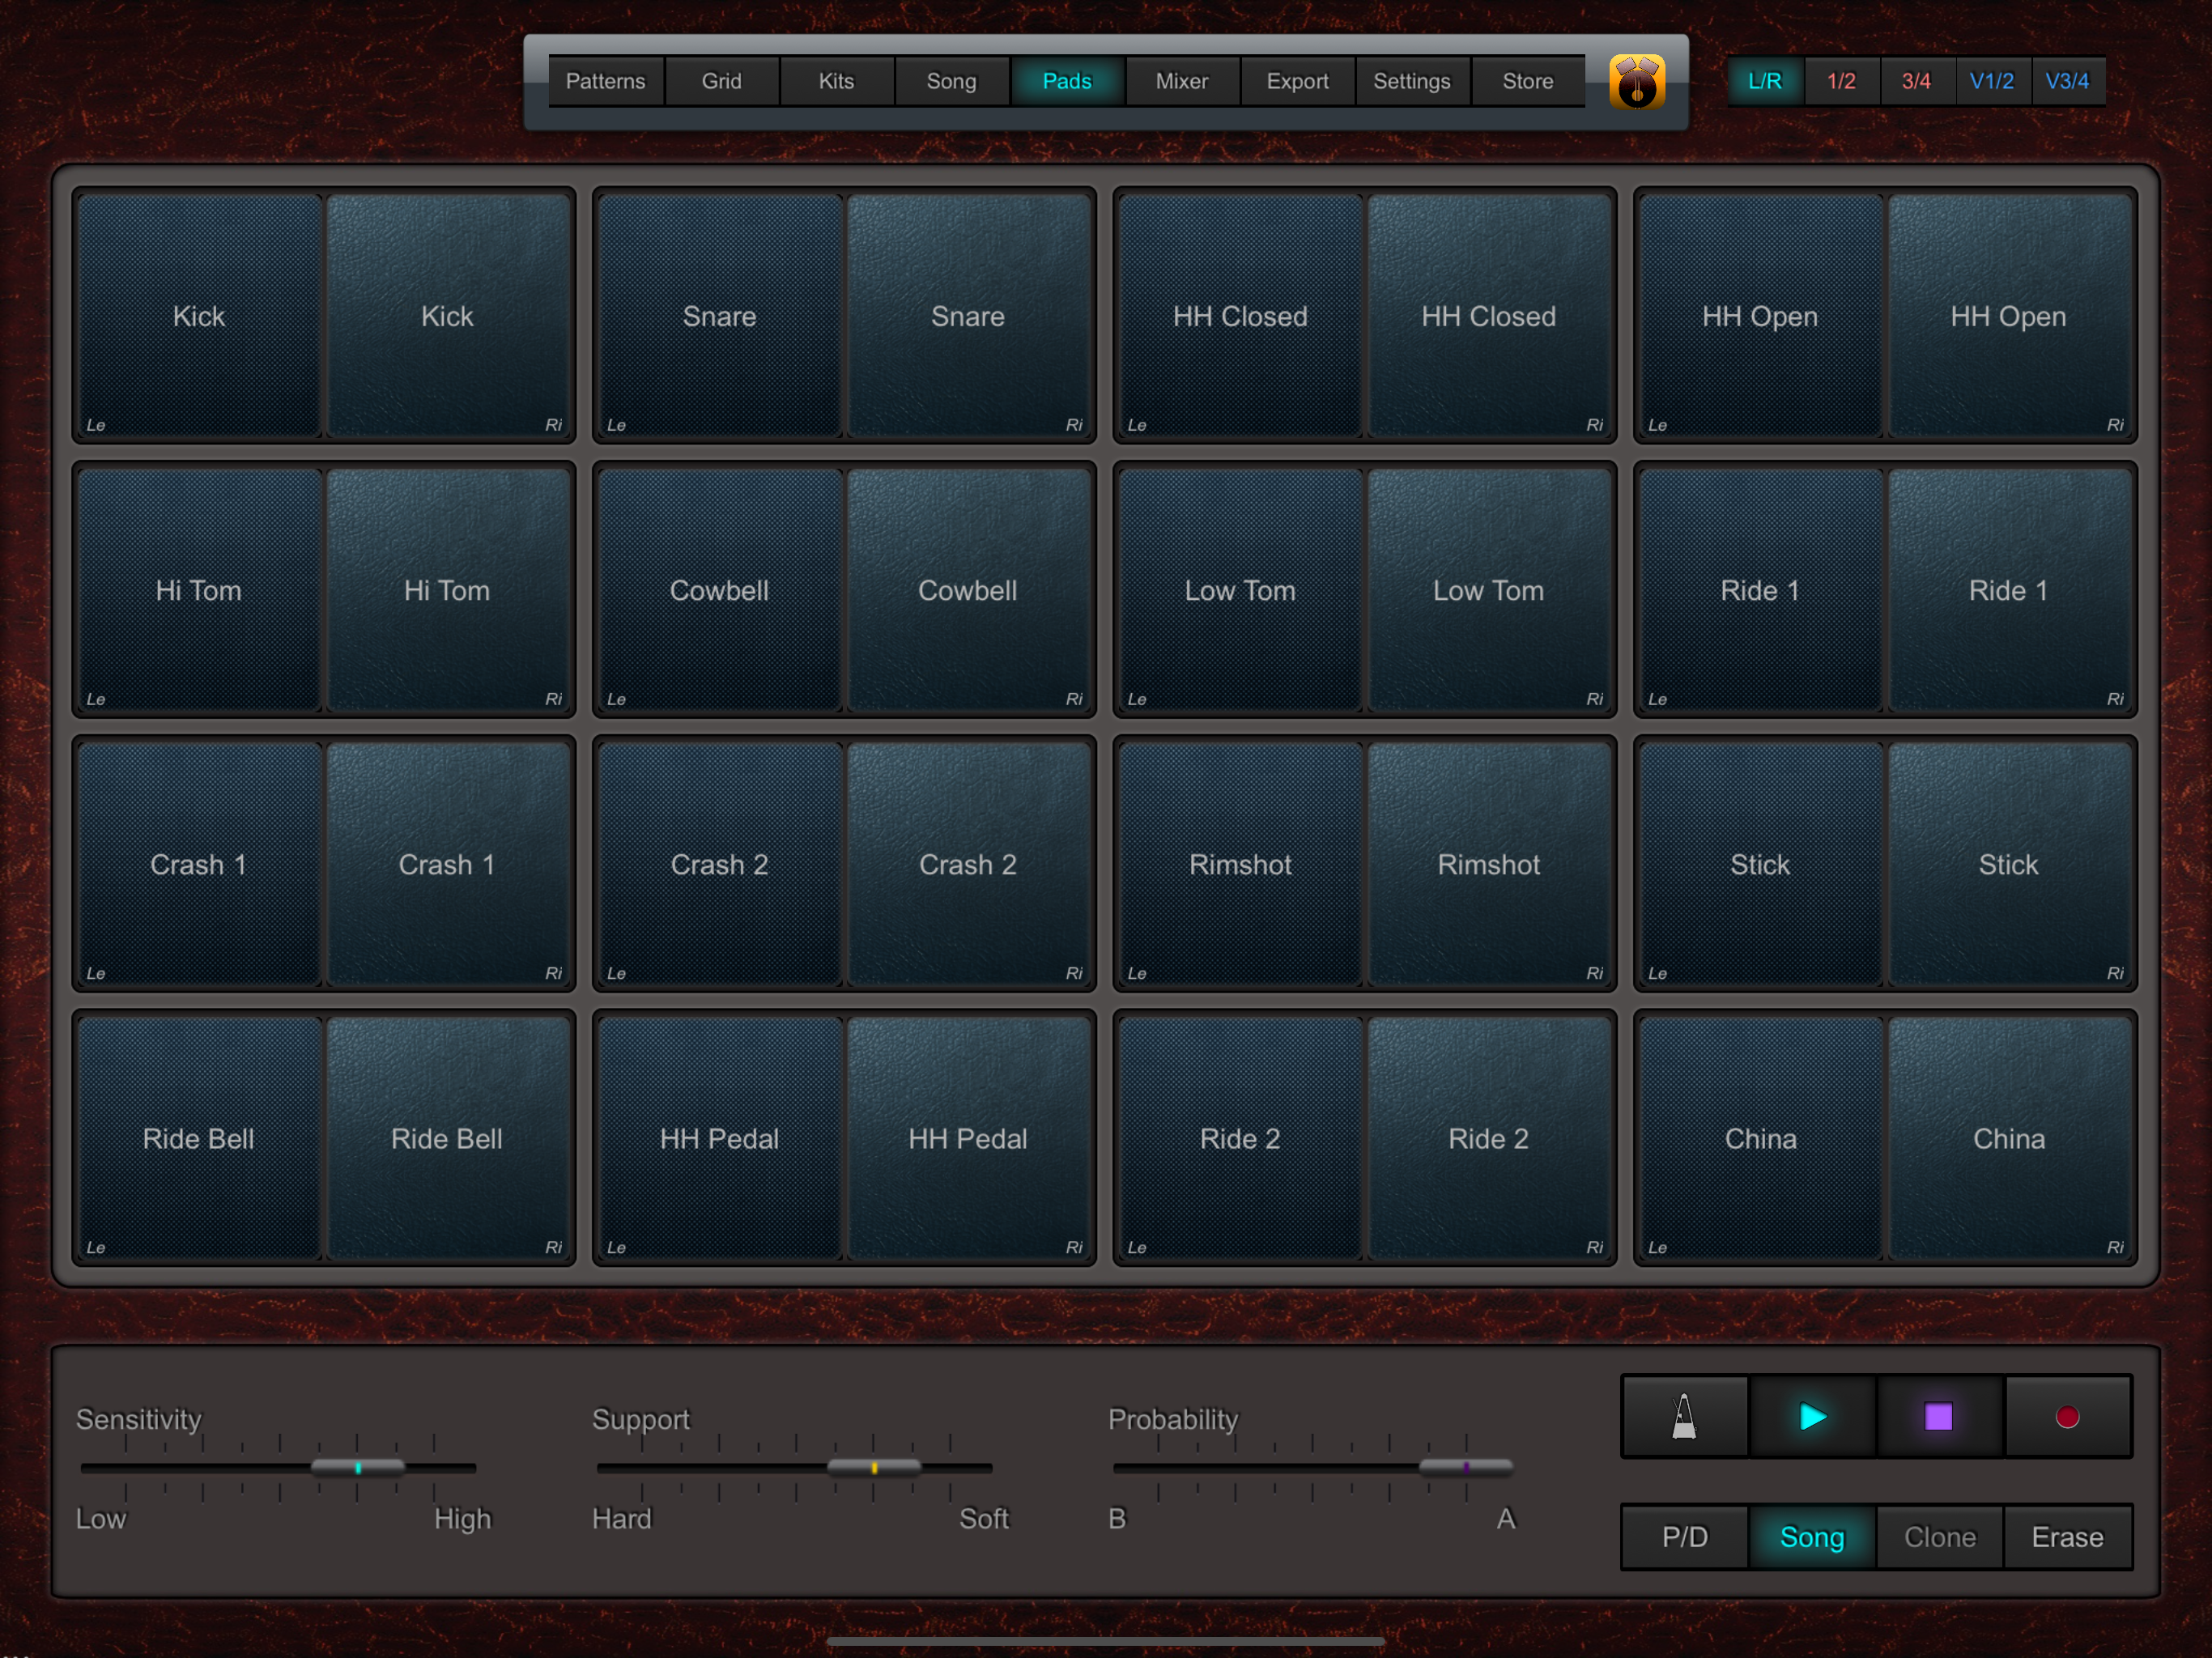2212x1658 pixels.
Task: Tap the golden drum app logo icon
Action: [x=1636, y=82]
